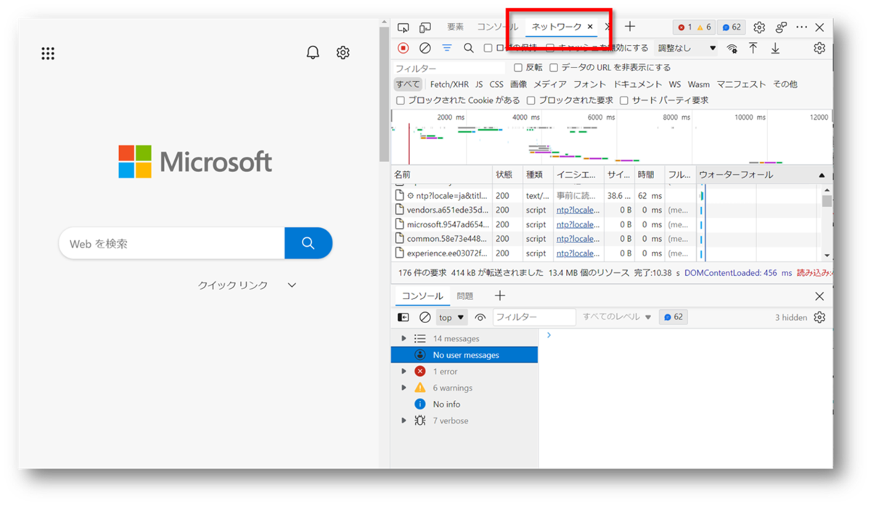The image size is (871, 506).
Task: Open the すべてのレベル log level dropdown
Action: (616, 317)
